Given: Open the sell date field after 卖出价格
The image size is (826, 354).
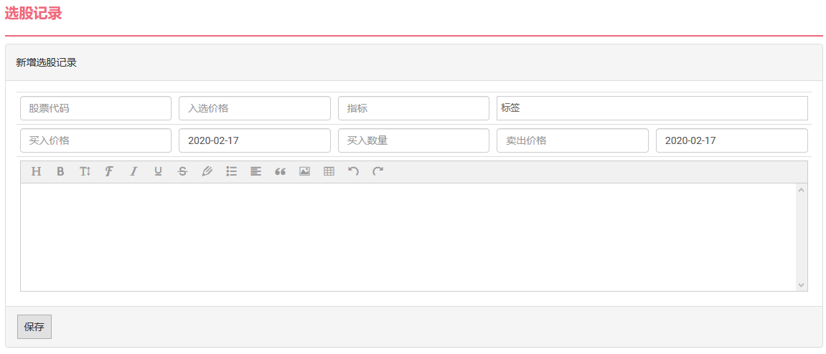Looking at the screenshot, I should pos(732,140).
